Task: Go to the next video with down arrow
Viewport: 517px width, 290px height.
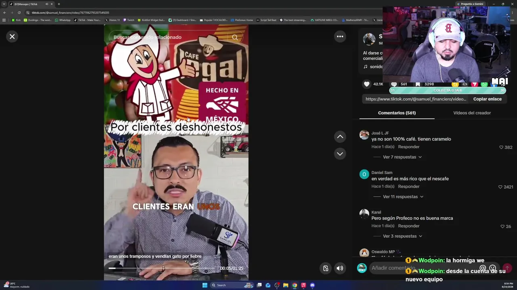Action: click(340, 154)
